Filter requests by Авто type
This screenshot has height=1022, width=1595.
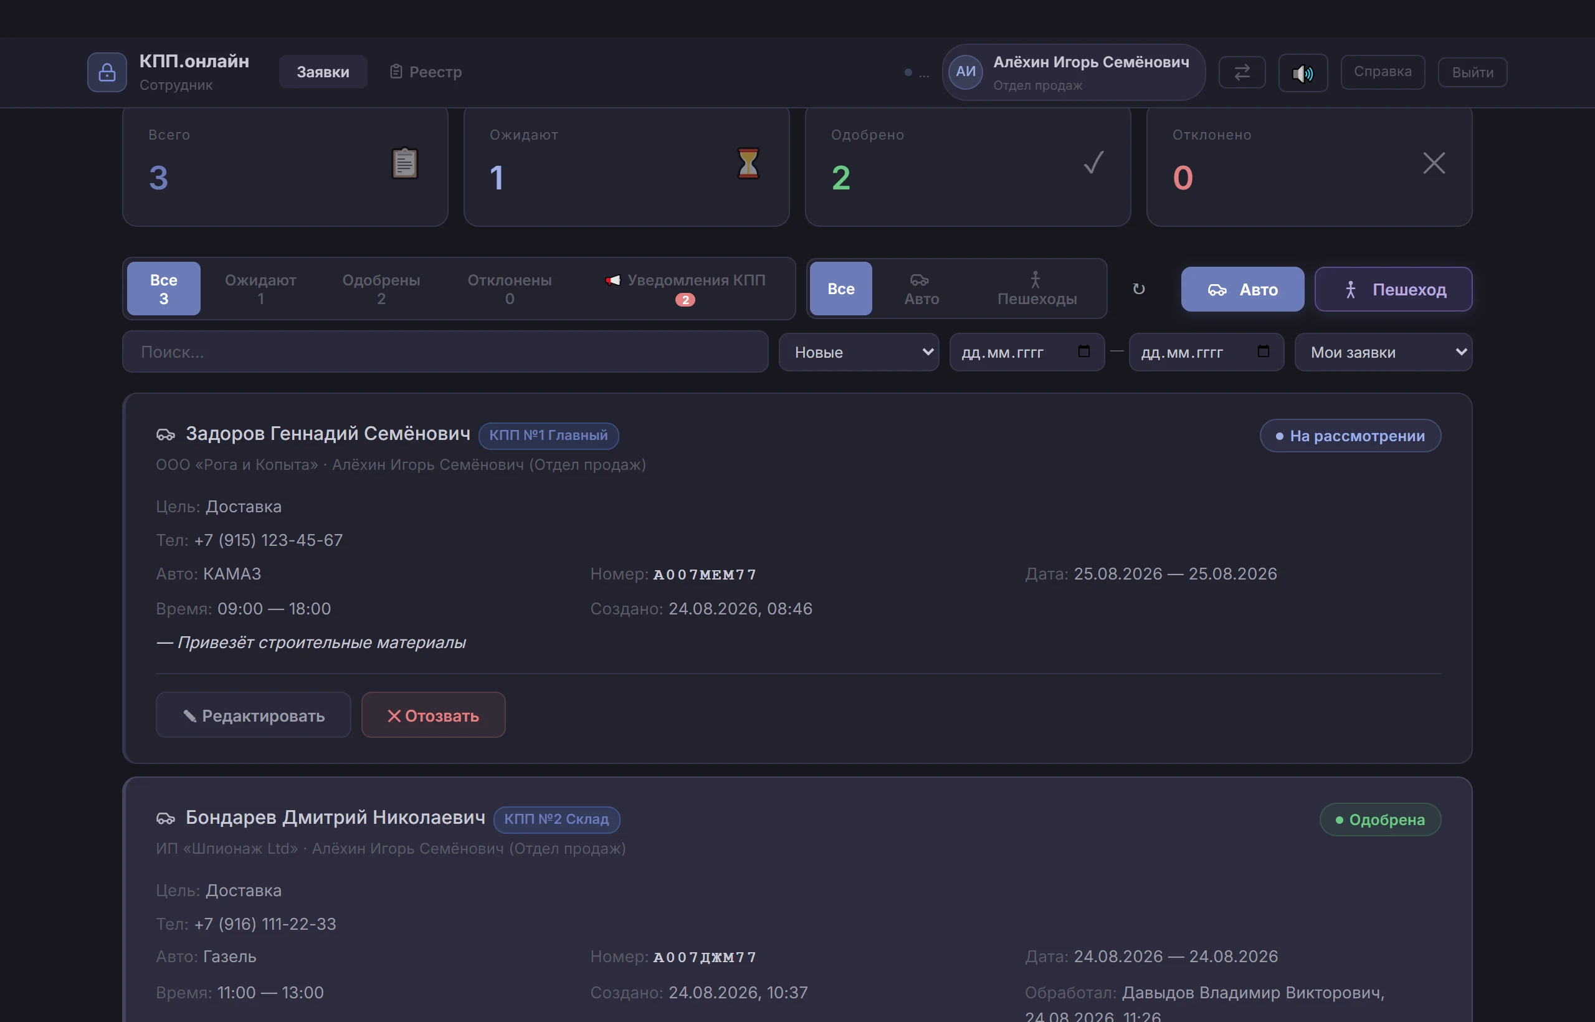pyautogui.click(x=921, y=289)
